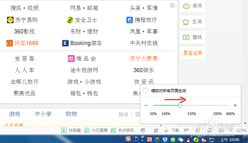Viewport: 248px width, 143px height.
Task: Open Sogou input method tray icon
Action: click(x=128, y=139)
